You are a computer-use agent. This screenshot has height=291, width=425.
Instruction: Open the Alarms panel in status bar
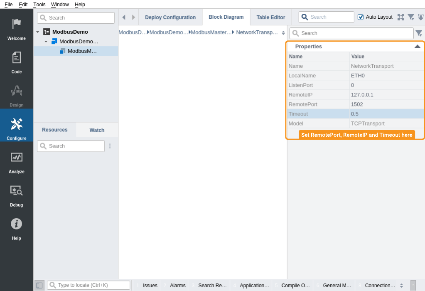pos(177,286)
